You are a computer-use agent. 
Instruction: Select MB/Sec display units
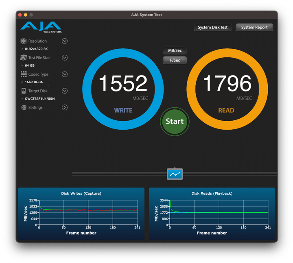(x=175, y=51)
